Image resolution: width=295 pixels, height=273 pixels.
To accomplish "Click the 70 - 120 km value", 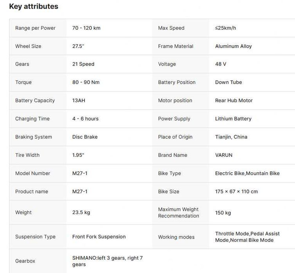I will pos(86,28).
